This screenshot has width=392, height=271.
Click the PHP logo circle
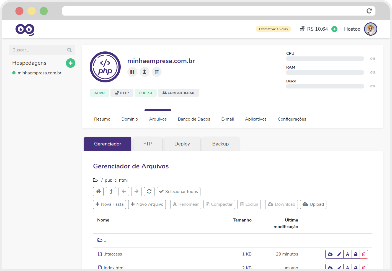(105, 67)
